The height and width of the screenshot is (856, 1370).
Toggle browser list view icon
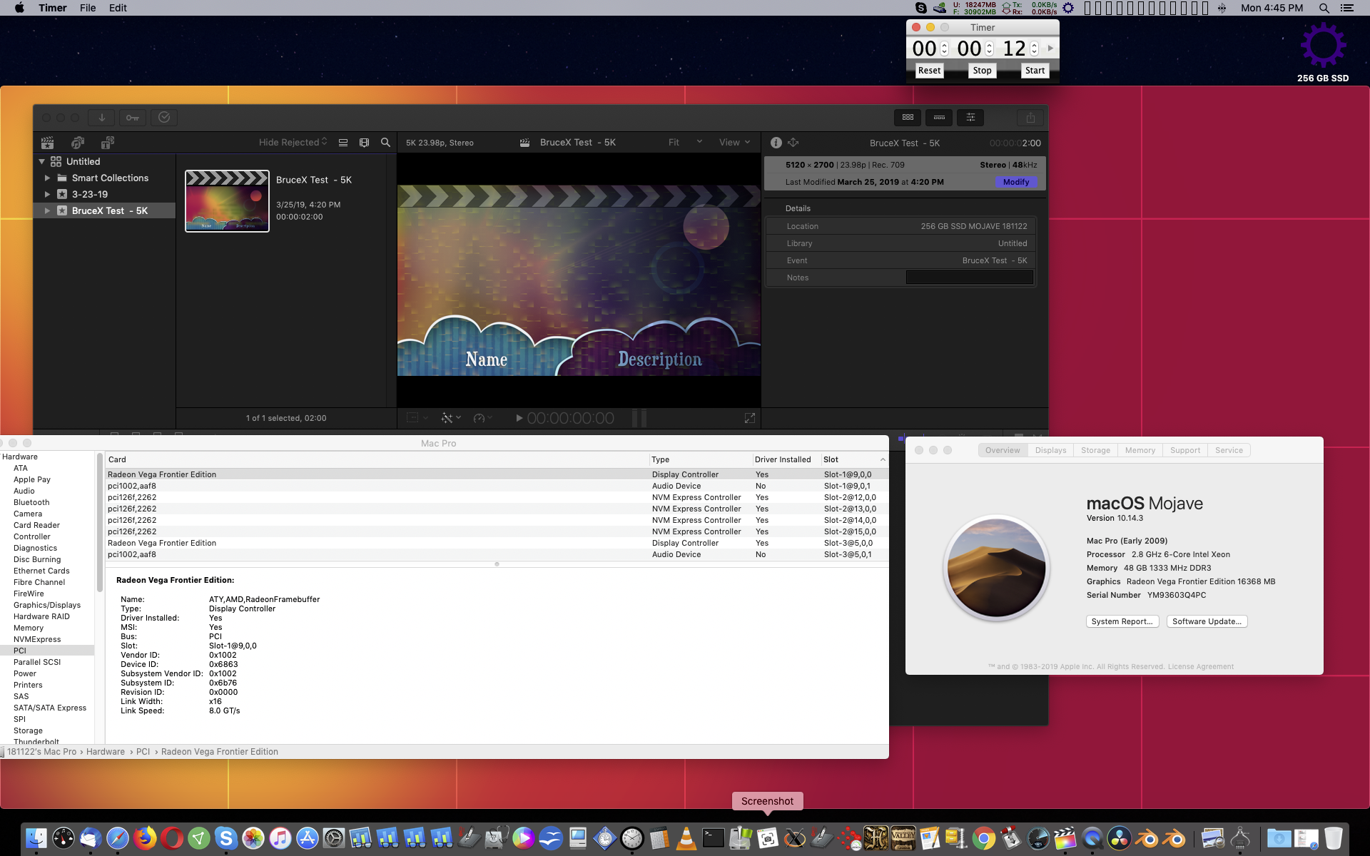[x=343, y=143]
